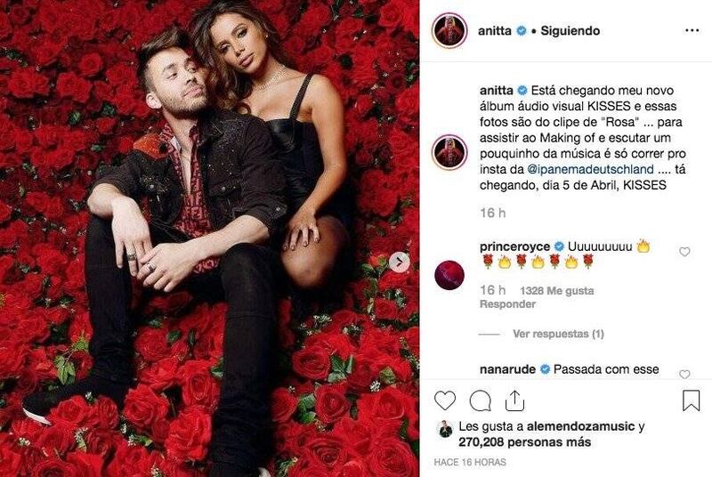
Task: Save the post with the bookmark icon
Action: (x=692, y=400)
